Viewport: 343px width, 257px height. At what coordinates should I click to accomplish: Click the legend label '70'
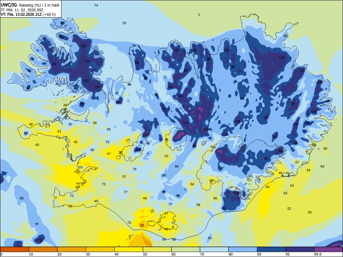pyautogui.click(x=202, y=254)
